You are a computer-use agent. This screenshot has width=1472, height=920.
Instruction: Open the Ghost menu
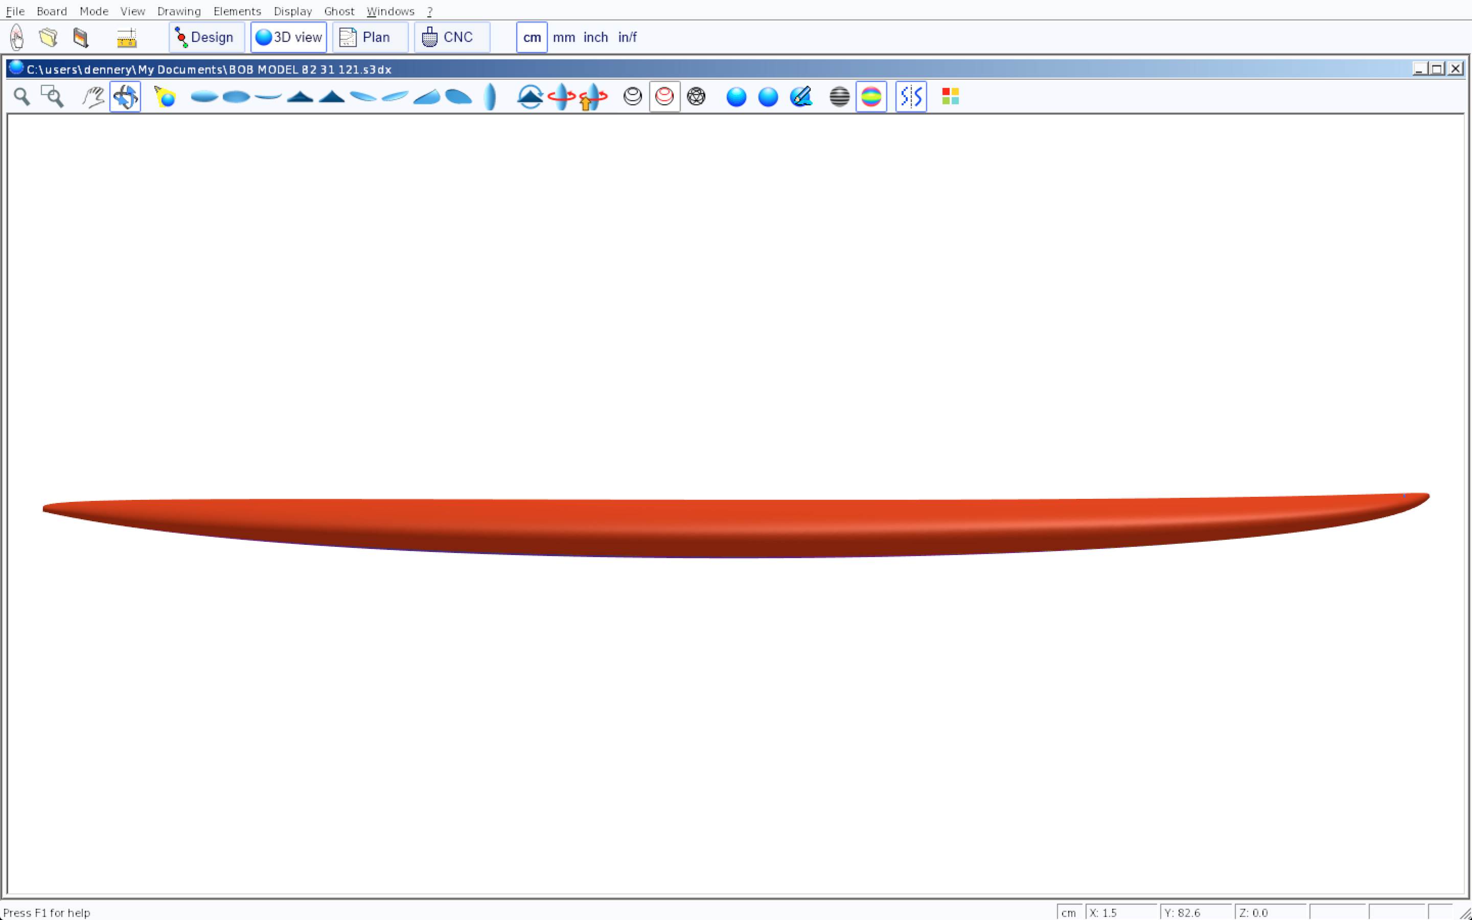pyautogui.click(x=339, y=12)
